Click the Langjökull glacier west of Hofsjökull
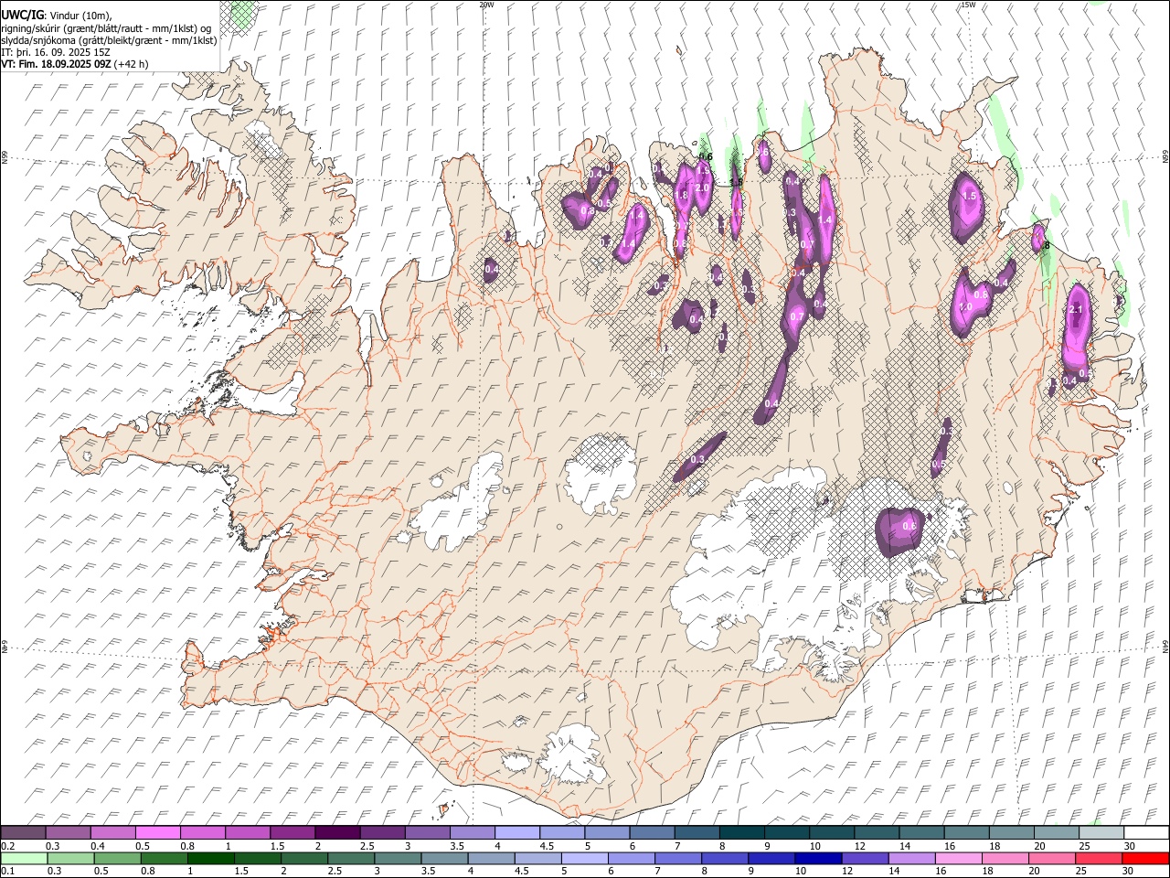Screen dimensions: 1170x878 tap(458, 504)
